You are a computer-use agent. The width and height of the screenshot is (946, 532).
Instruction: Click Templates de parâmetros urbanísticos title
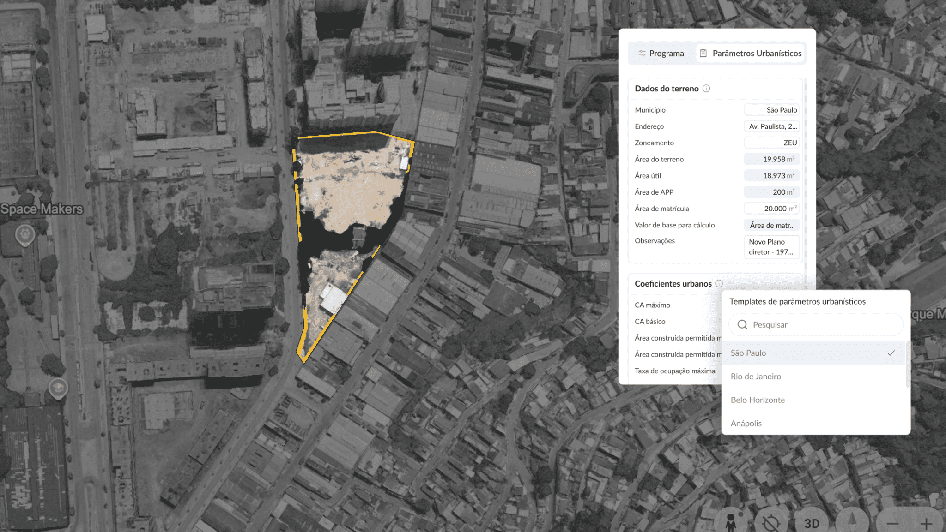pyautogui.click(x=797, y=301)
